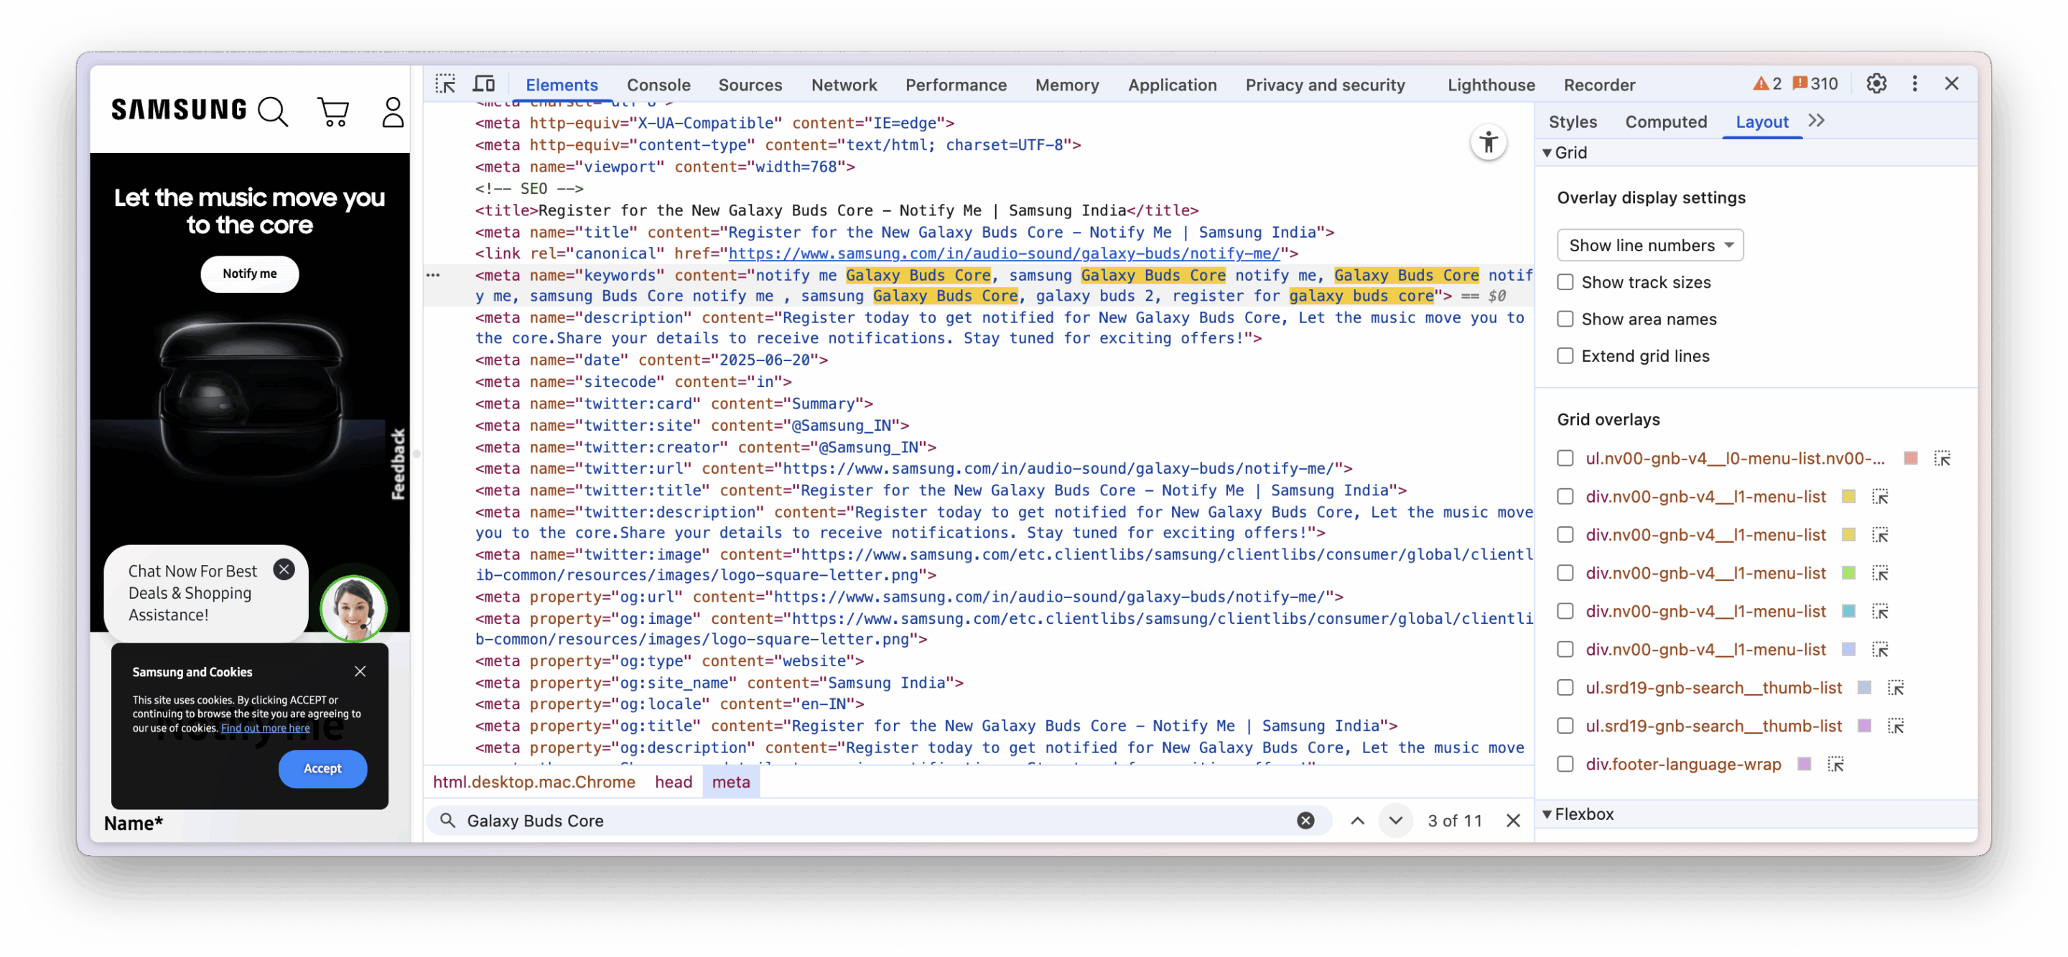This screenshot has height=957, width=2068.
Task: Open the canonical samsung.com href link
Action: coord(1004,253)
